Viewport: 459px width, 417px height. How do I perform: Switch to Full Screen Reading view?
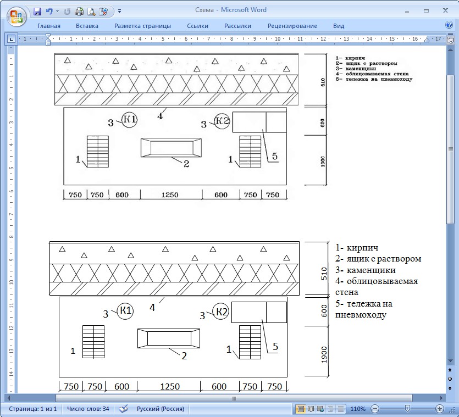pos(311,409)
